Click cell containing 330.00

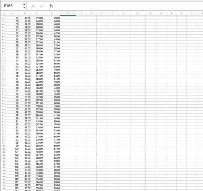(37, 188)
